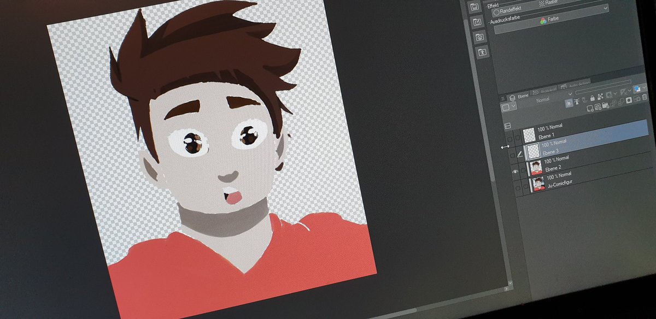Viewport: 656px width, 319px height.
Task: Click the change layer color icon
Action: [x=637, y=88]
